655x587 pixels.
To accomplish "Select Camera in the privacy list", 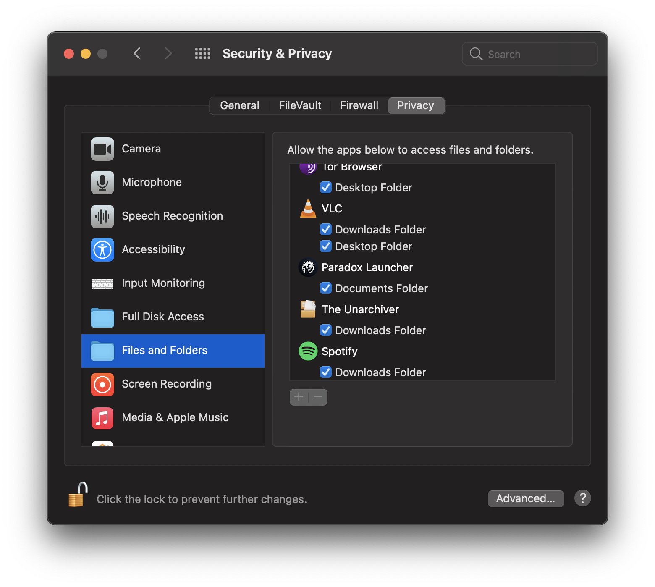I will click(173, 149).
